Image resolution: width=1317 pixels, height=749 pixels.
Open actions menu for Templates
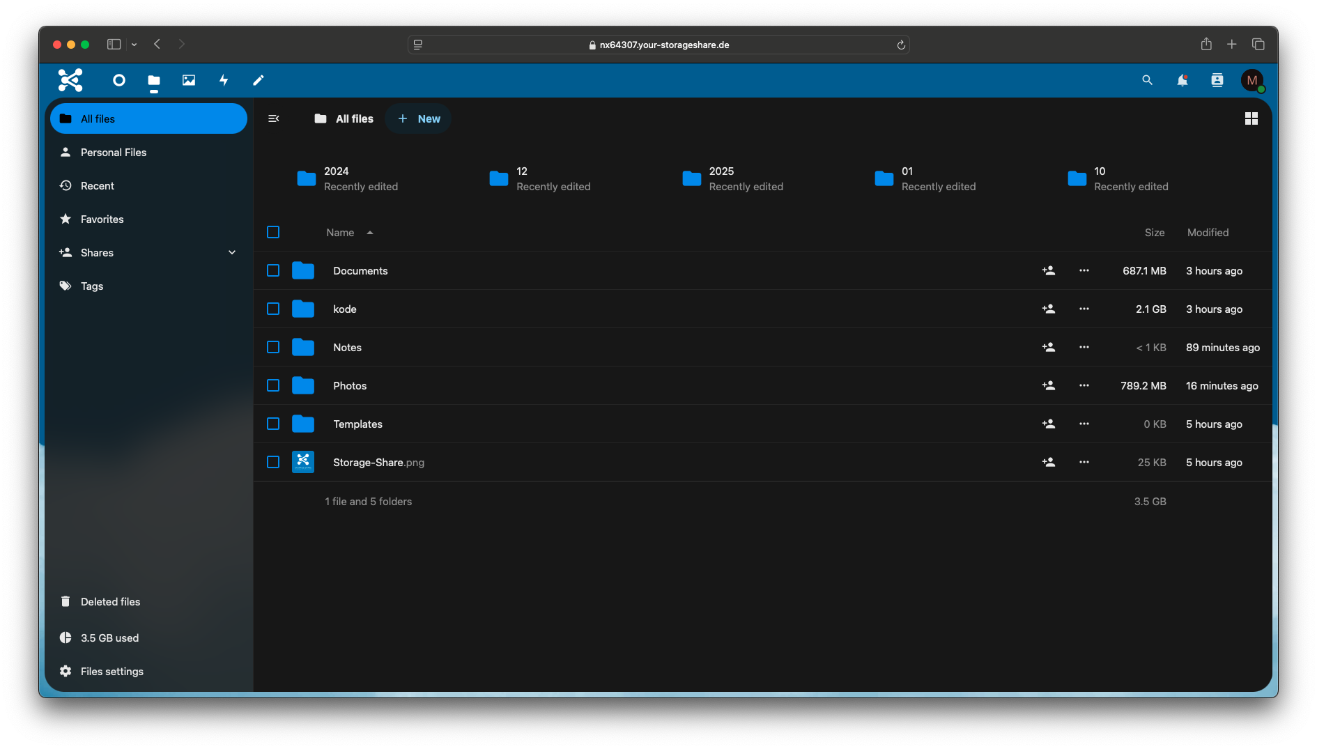click(x=1084, y=424)
